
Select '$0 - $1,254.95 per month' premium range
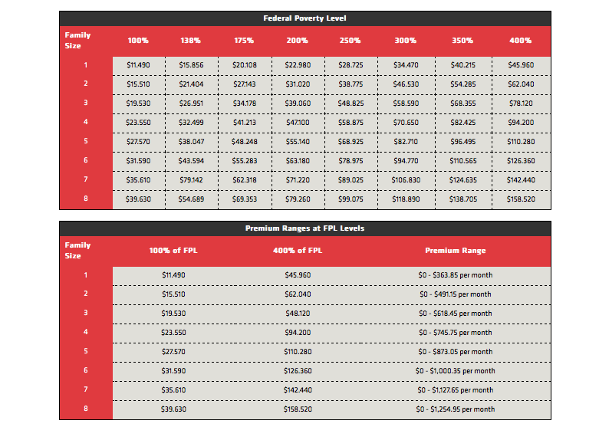coord(456,409)
